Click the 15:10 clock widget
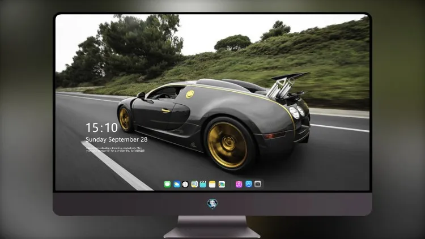Screen dimensions: 425x239 [x=101, y=127]
